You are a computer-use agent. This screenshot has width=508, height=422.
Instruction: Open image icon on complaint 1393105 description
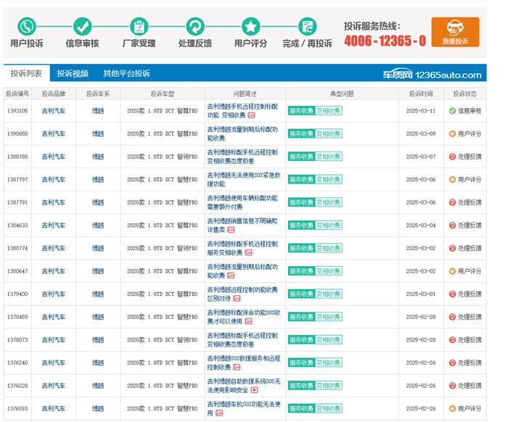pyautogui.click(x=251, y=115)
